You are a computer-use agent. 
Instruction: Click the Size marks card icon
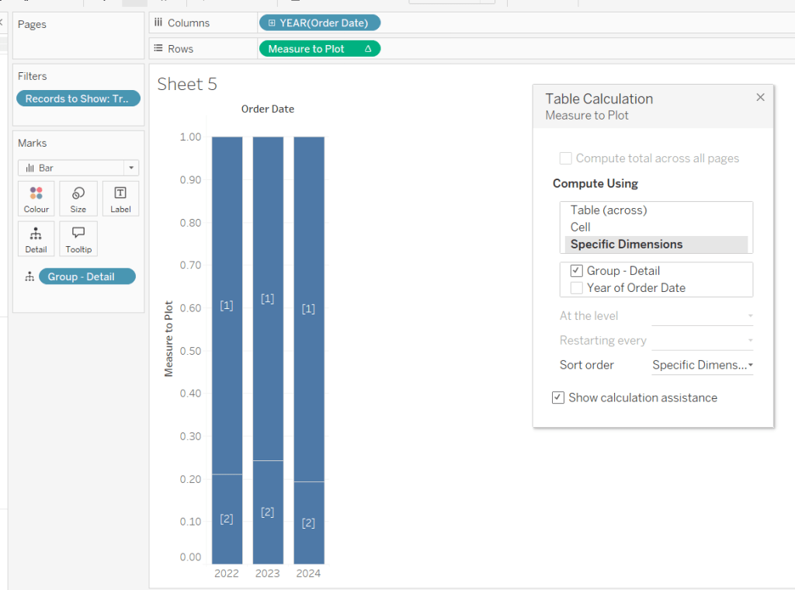point(78,199)
